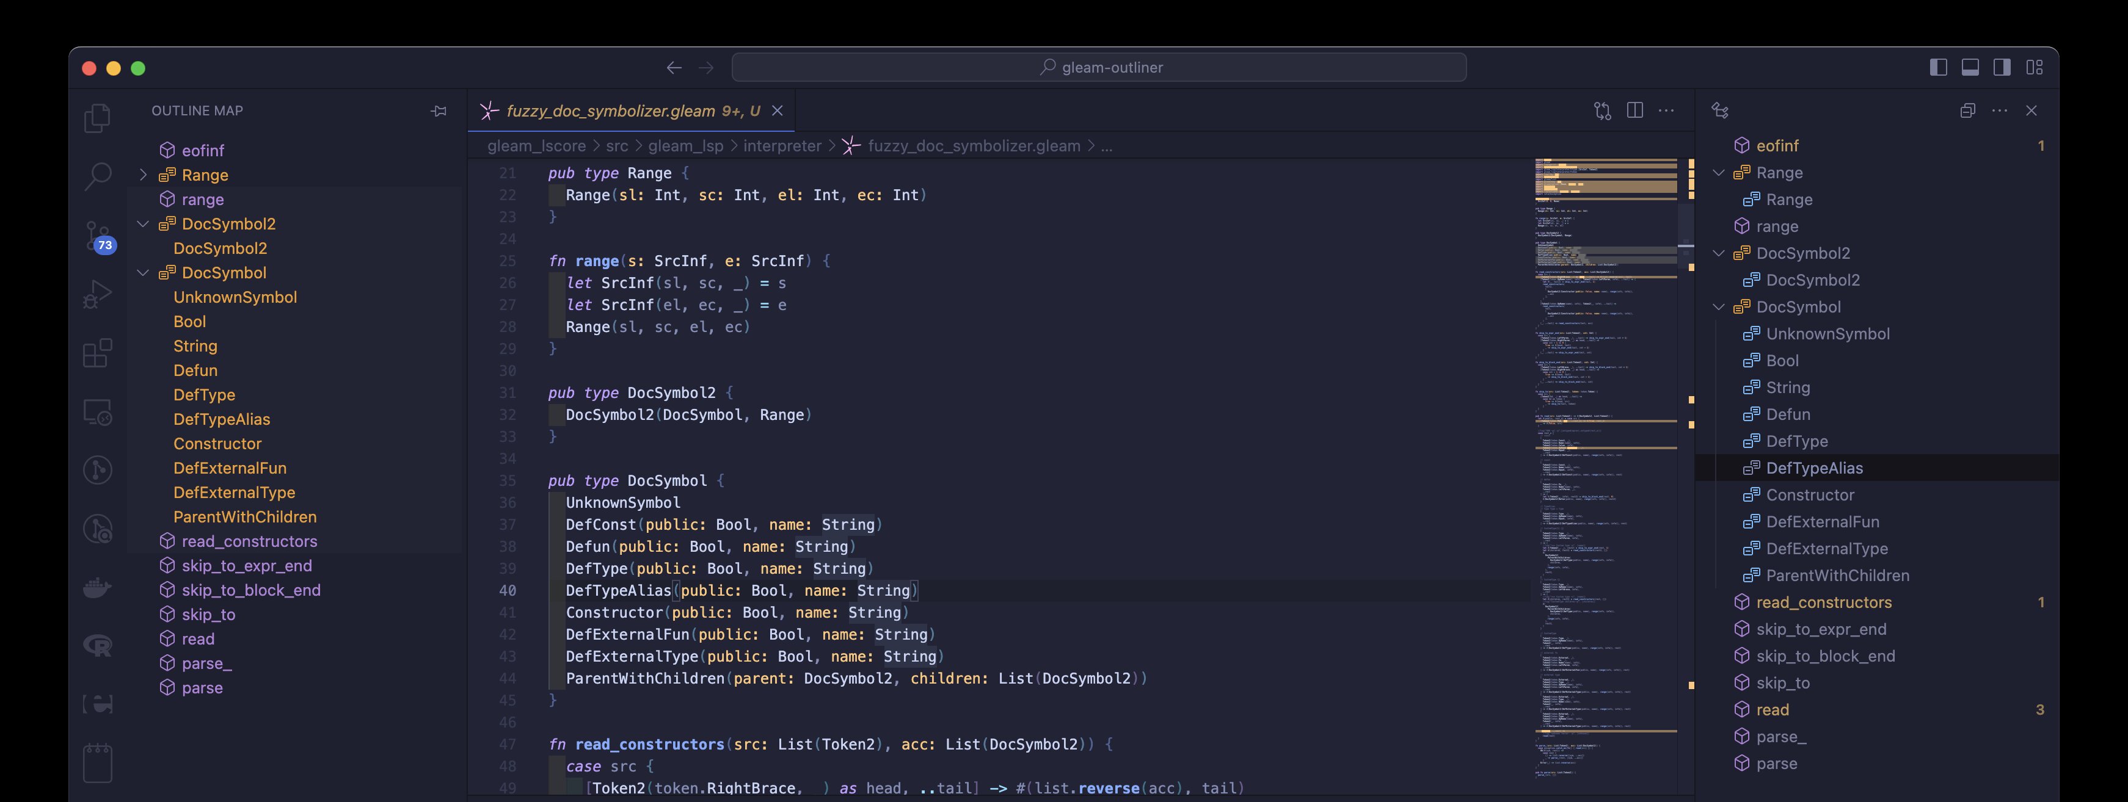Viewport: 2128px width, 802px height.
Task: Open the Run and Debug view
Action: pos(98,295)
